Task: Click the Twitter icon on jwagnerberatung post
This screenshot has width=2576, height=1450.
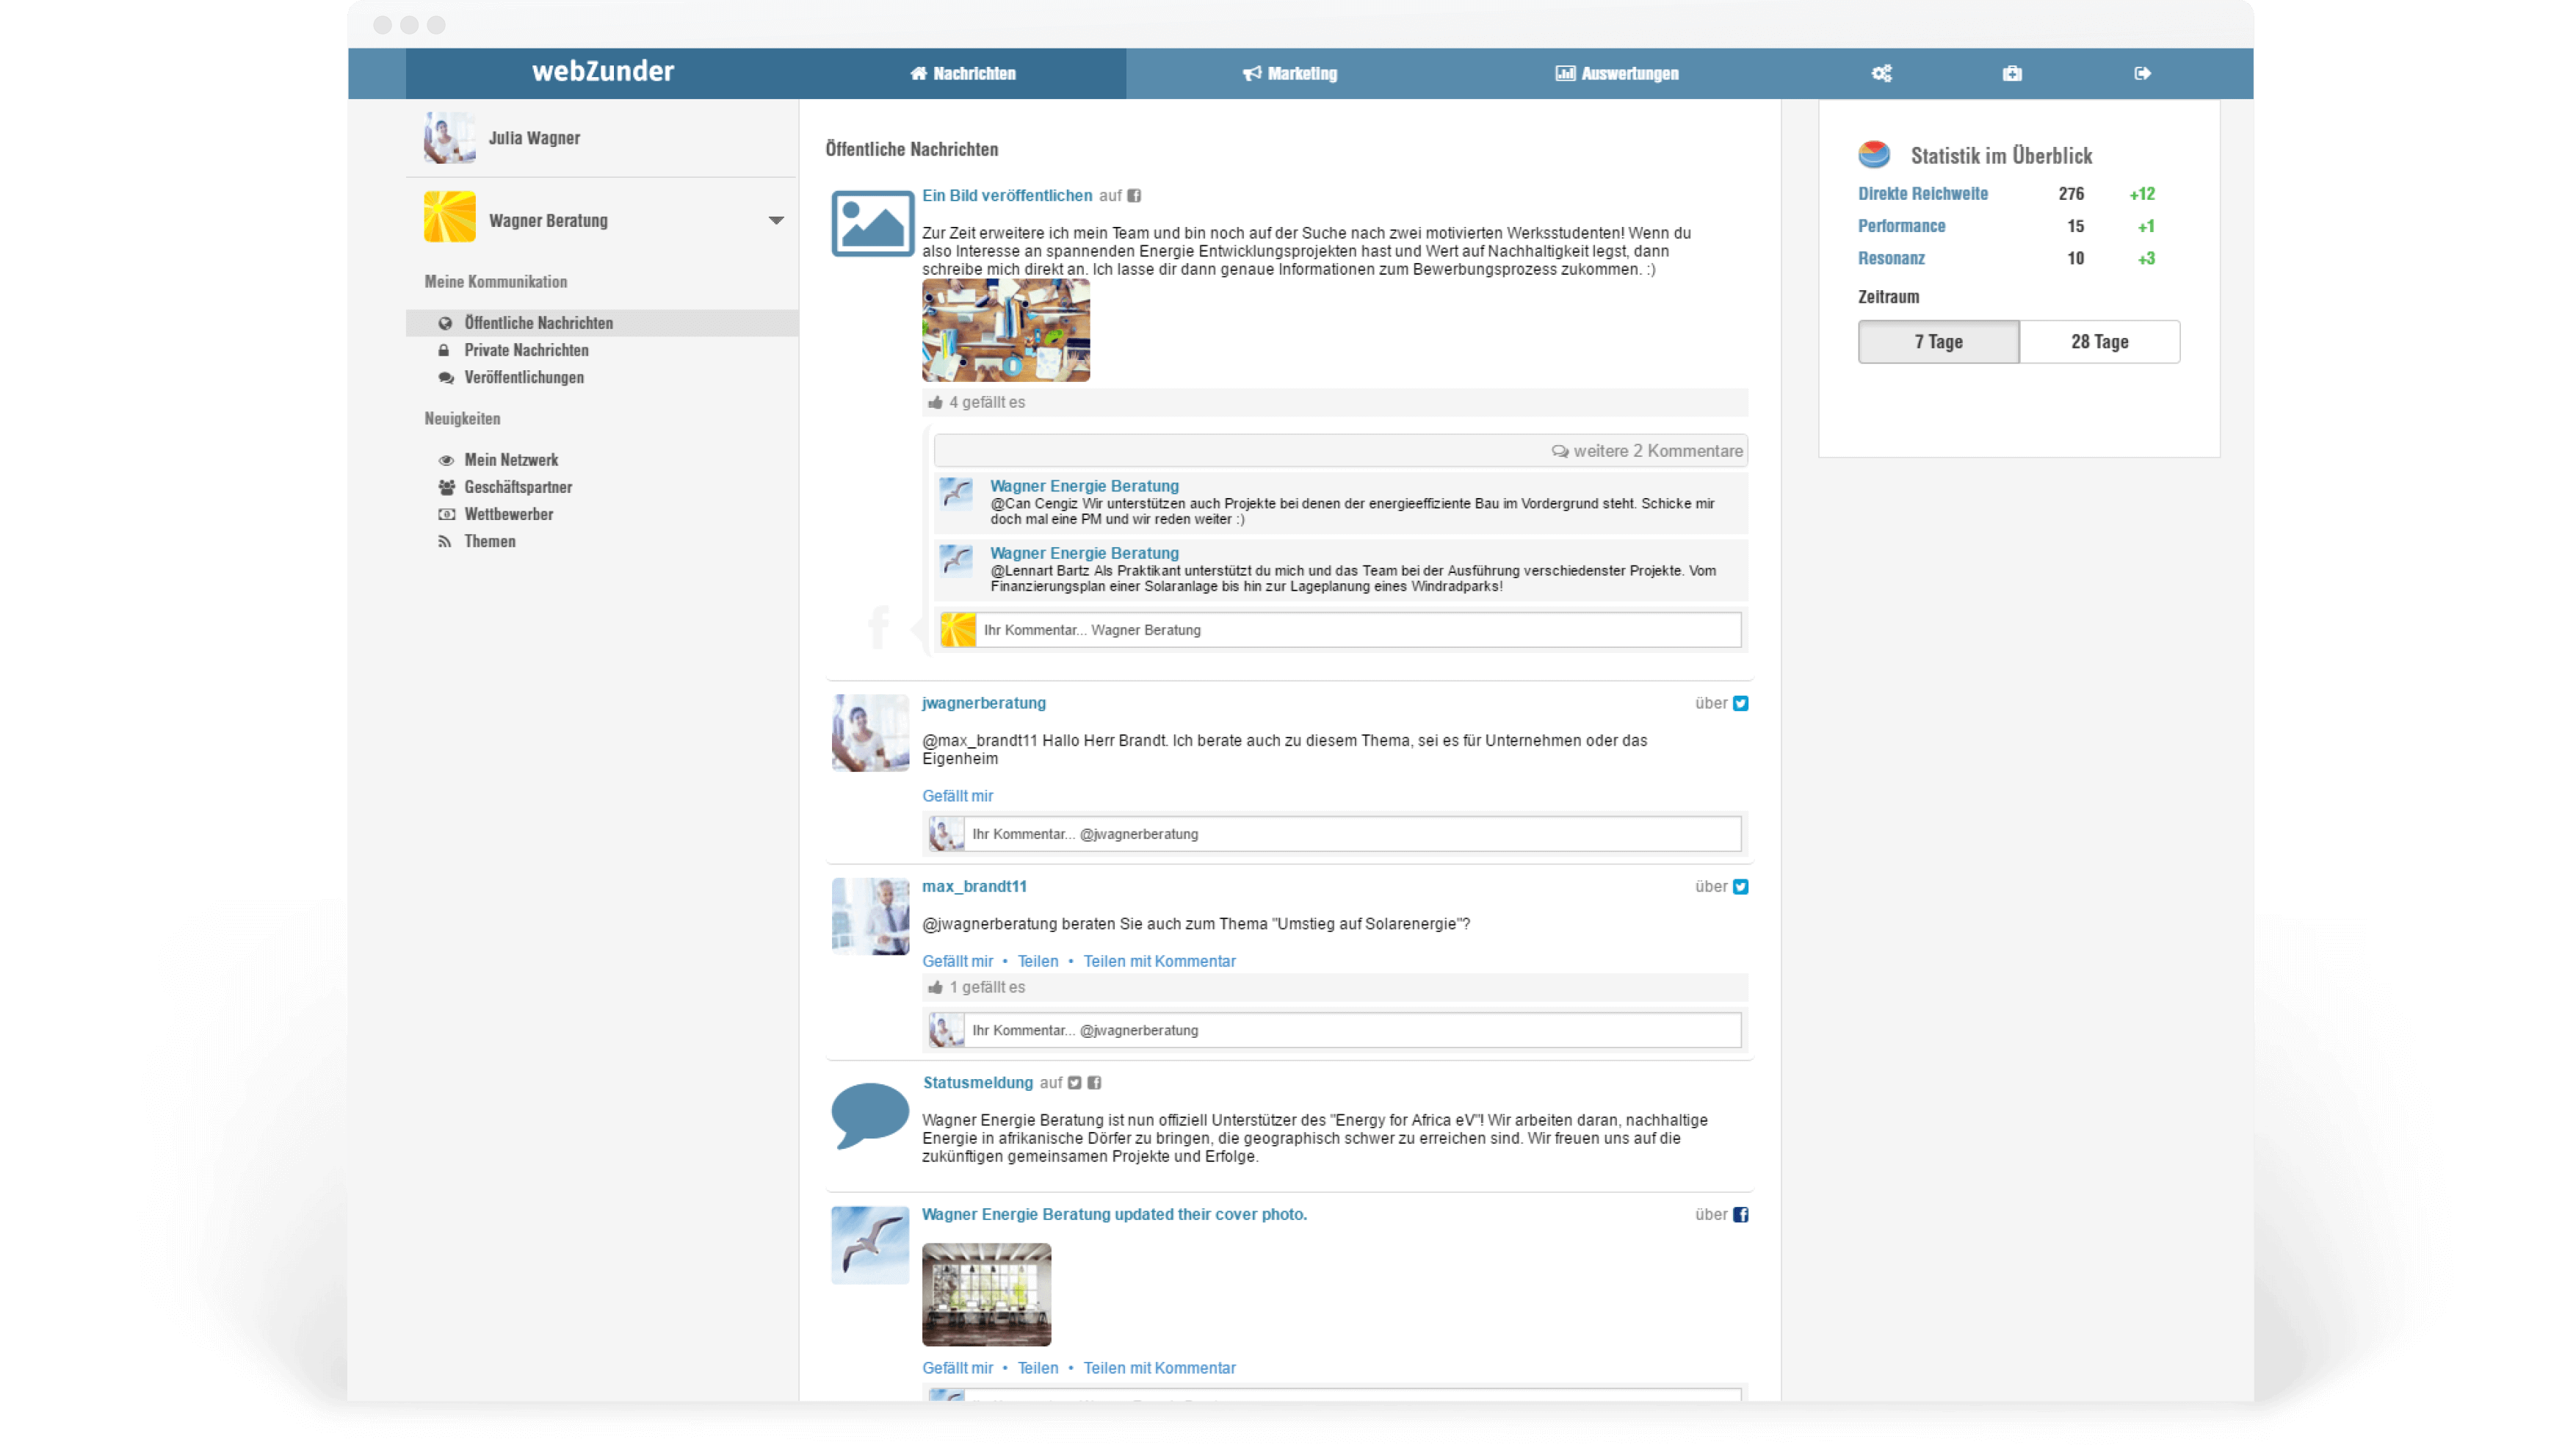Action: pyautogui.click(x=1740, y=703)
